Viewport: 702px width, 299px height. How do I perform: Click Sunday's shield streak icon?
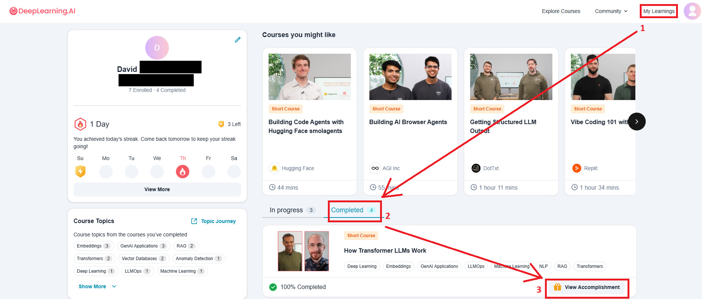coord(80,172)
